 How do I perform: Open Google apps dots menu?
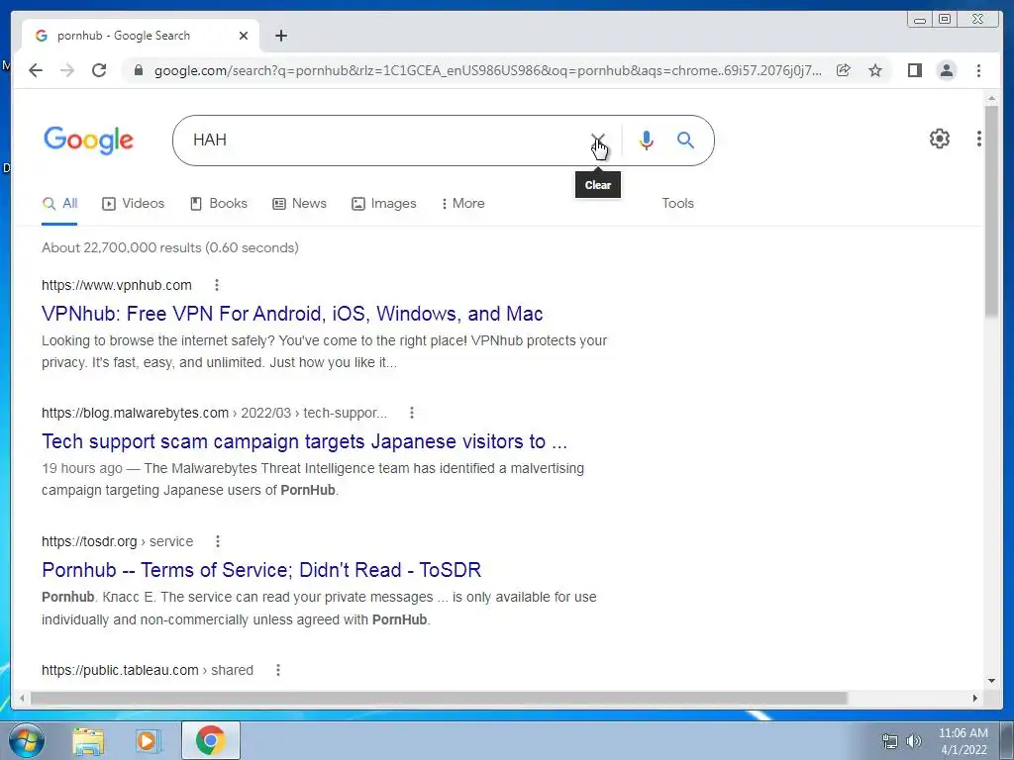click(979, 139)
